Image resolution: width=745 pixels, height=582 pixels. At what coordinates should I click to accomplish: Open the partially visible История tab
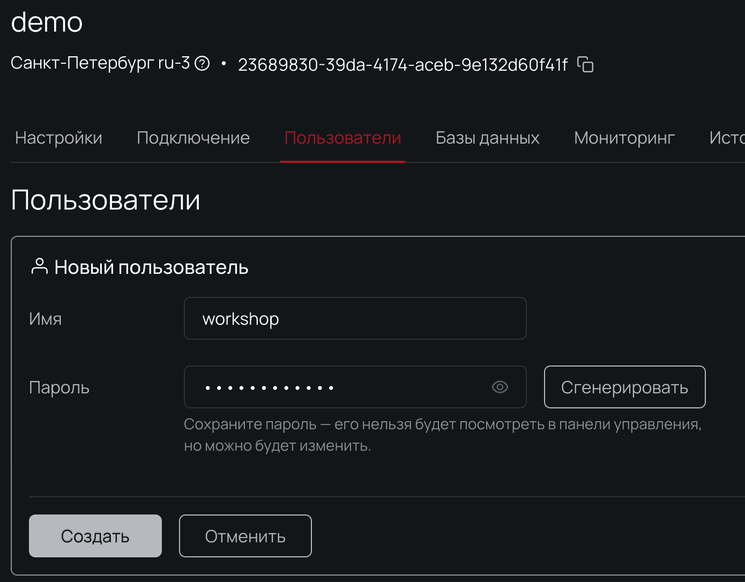pos(729,138)
